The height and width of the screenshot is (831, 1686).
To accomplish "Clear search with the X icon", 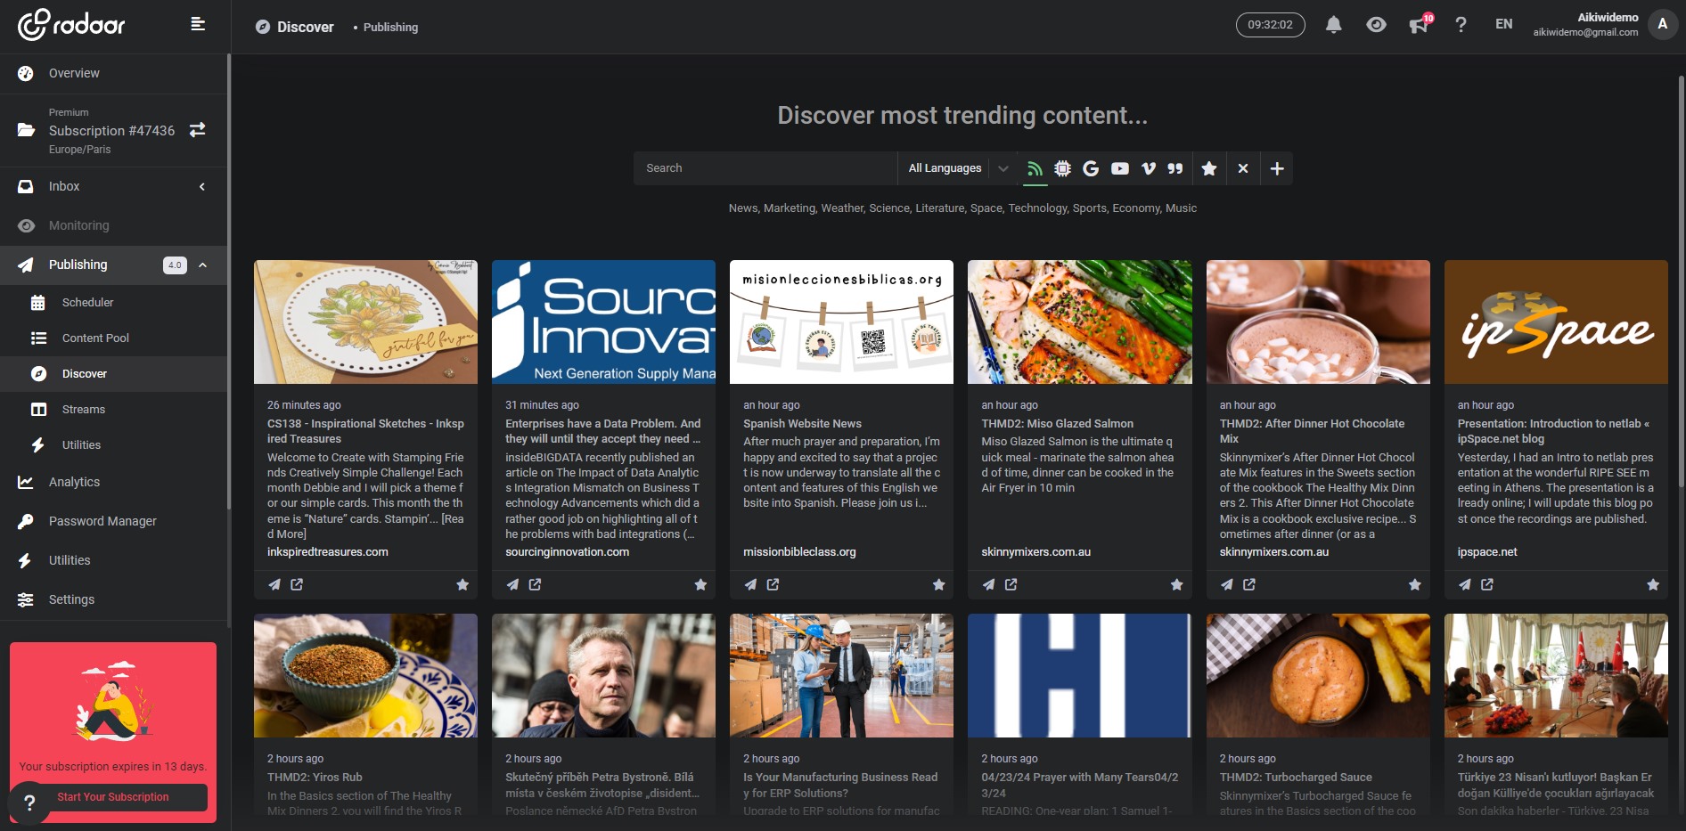I will pyautogui.click(x=1243, y=168).
